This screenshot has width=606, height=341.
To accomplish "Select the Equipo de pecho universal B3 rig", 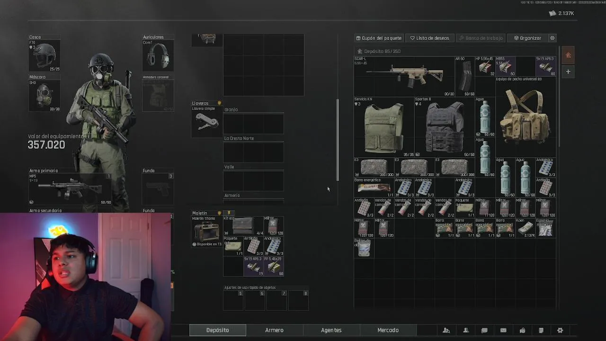I will [x=526, y=117].
